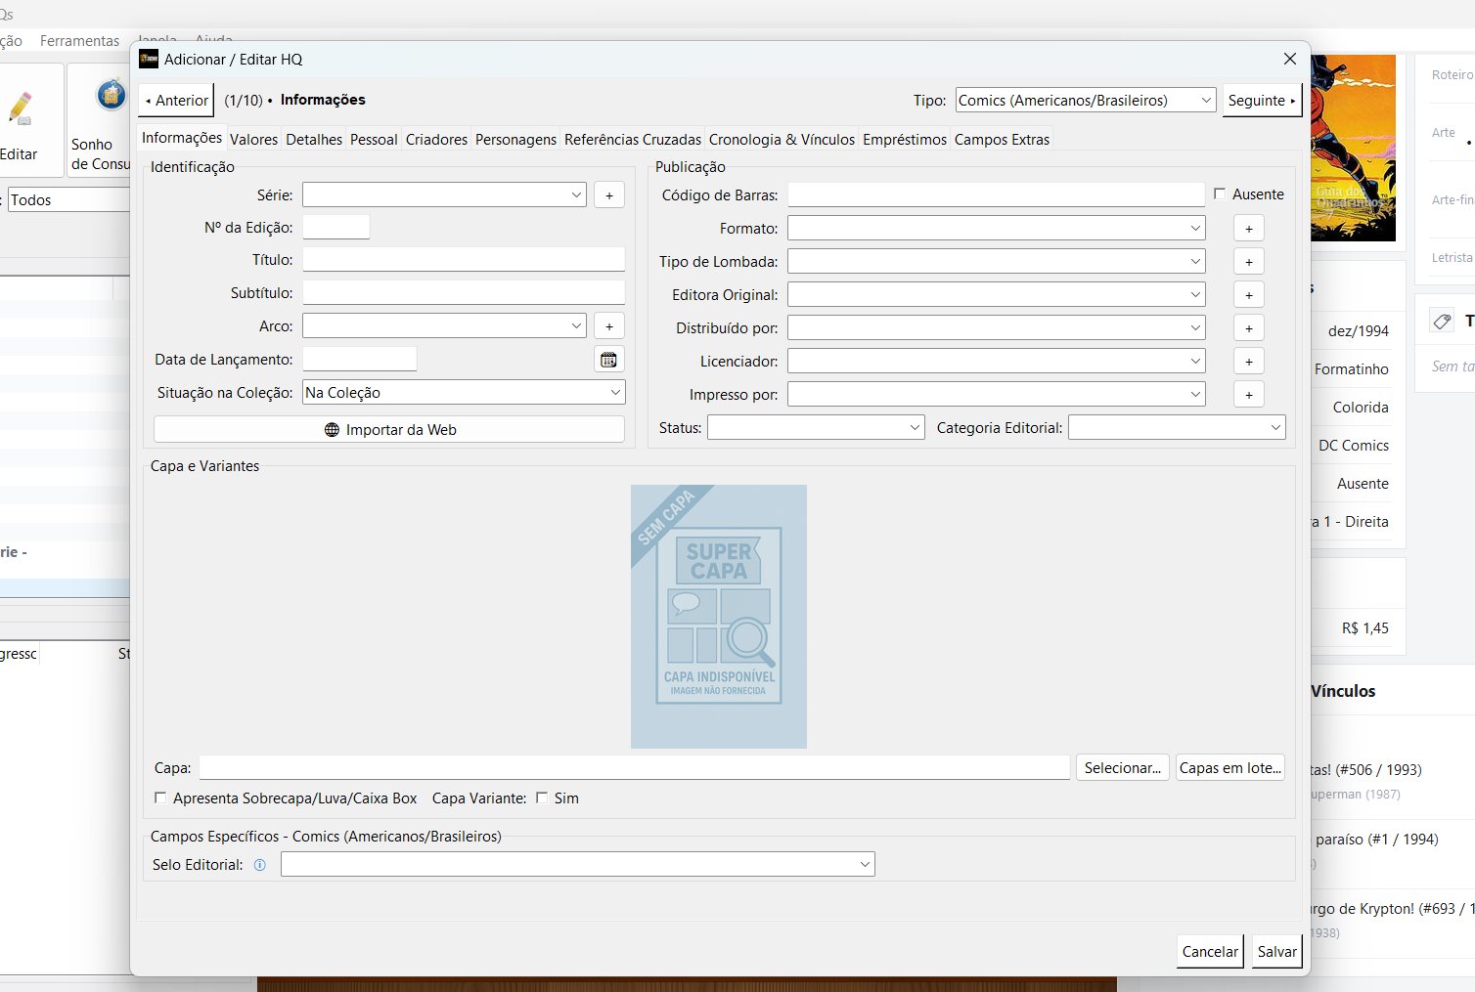This screenshot has width=1475, height=992.
Task: Add new Licenciador plus button
Action: pyautogui.click(x=1248, y=362)
